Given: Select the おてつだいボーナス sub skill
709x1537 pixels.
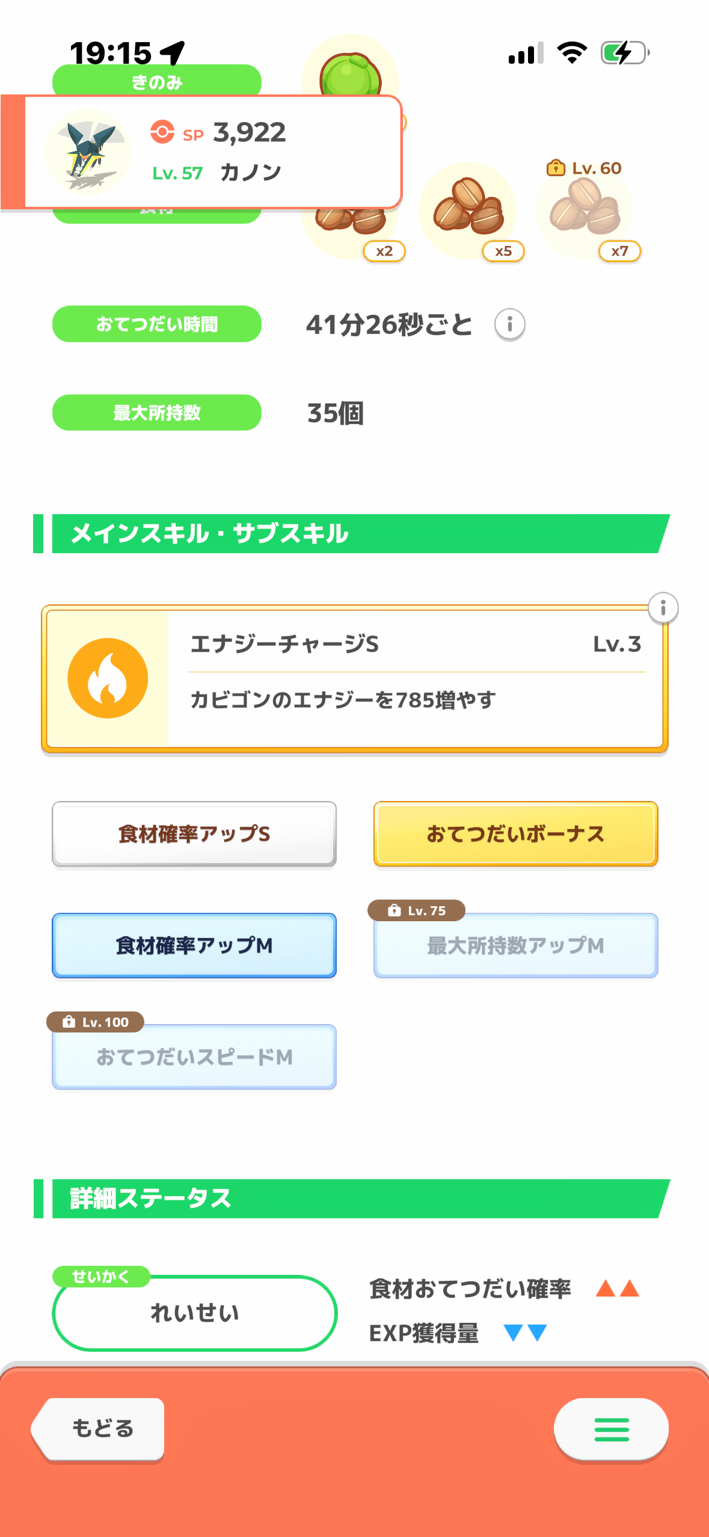Looking at the screenshot, I should pyautogui.click(x=515, y=834).
